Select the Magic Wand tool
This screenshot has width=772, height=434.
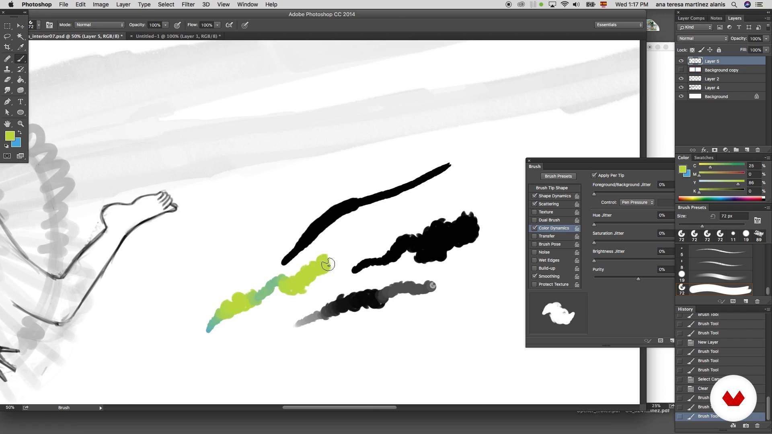pos(21,37)
